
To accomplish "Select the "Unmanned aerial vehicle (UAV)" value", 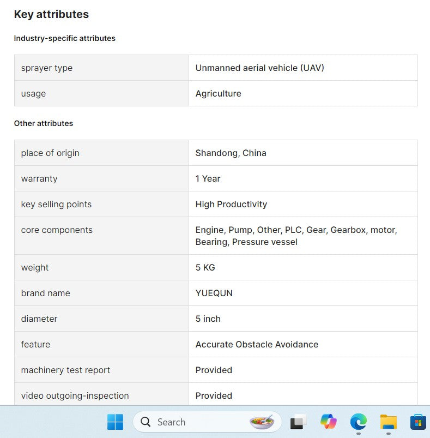I will (x=260, y=68).
